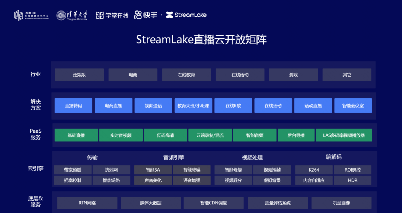Select the 在线教育 industry box
This screenshot has height=213, width=402.
[x=186, y=75]
